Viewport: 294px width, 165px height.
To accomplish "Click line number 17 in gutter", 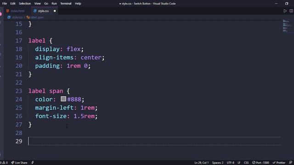I will 19,41.
